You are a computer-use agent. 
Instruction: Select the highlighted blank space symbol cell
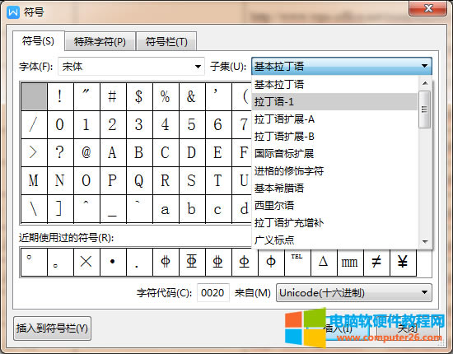pos(34,96)
